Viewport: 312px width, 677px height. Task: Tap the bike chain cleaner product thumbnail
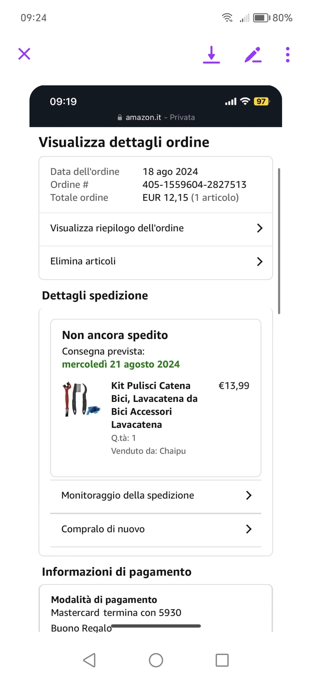tap(81, 399)
